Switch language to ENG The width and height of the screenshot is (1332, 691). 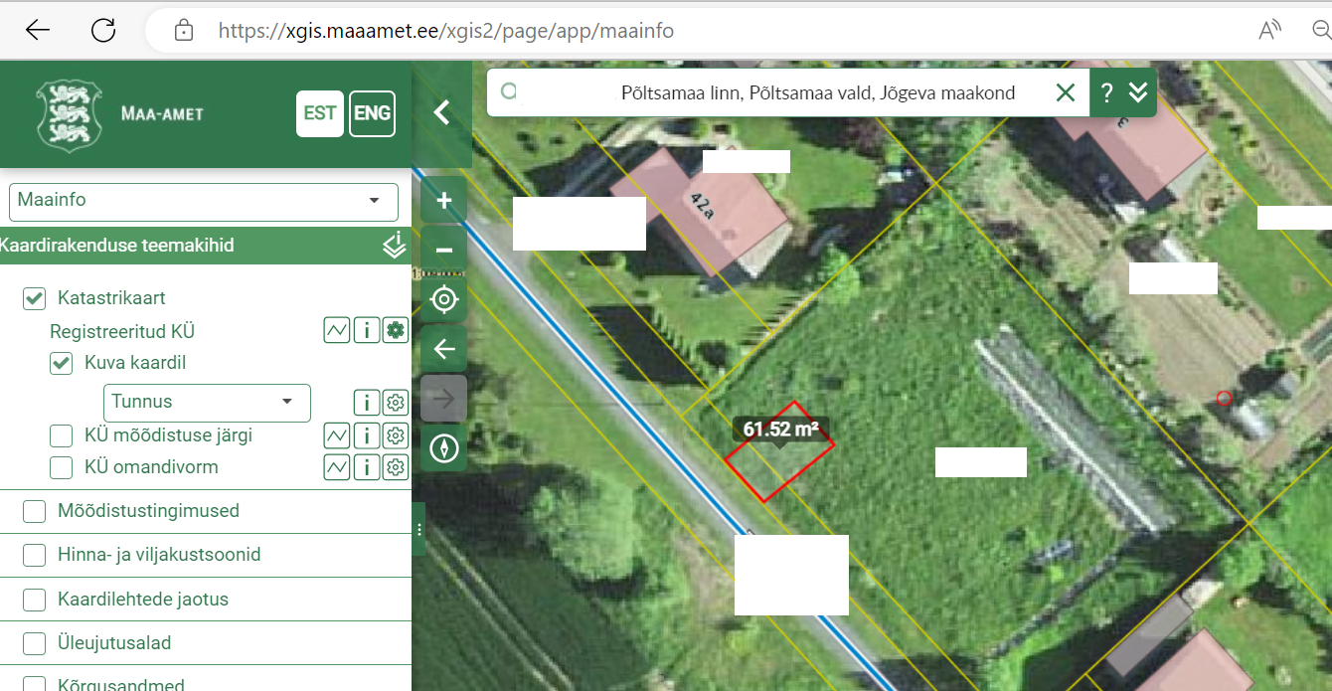(x=372, y=113)
